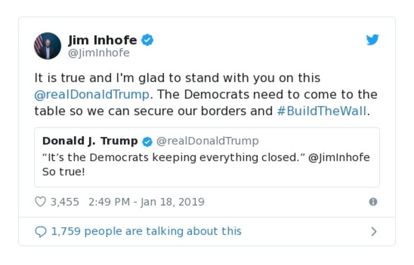Open the #BuildTheWall hashtag
Viewport: 414px width, 265px height.
(321, 111)
